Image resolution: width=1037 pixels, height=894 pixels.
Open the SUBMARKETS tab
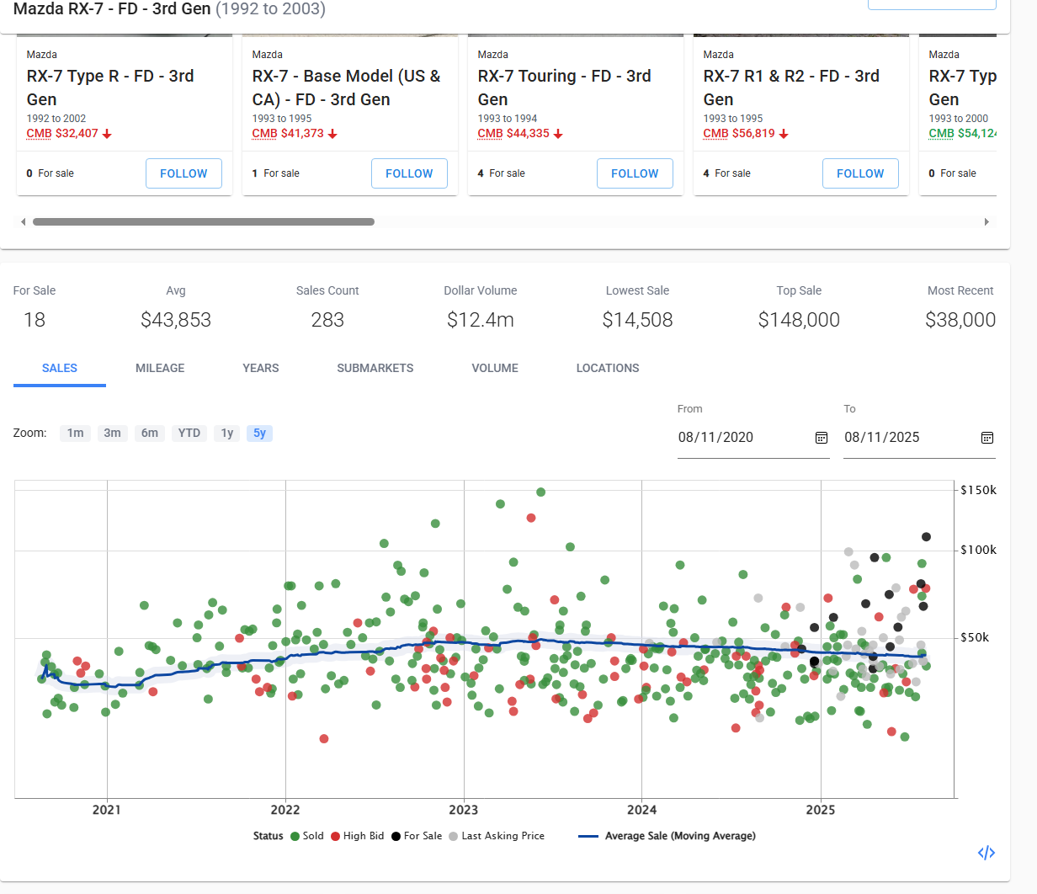pos(375,368)
